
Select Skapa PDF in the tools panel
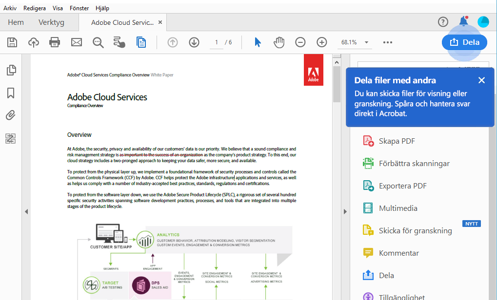pyautogui.click(x=394, y=141)
